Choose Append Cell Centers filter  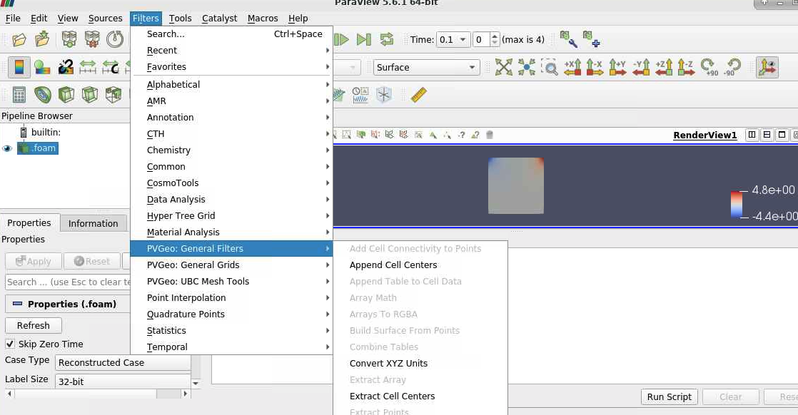tap(420, 265)
